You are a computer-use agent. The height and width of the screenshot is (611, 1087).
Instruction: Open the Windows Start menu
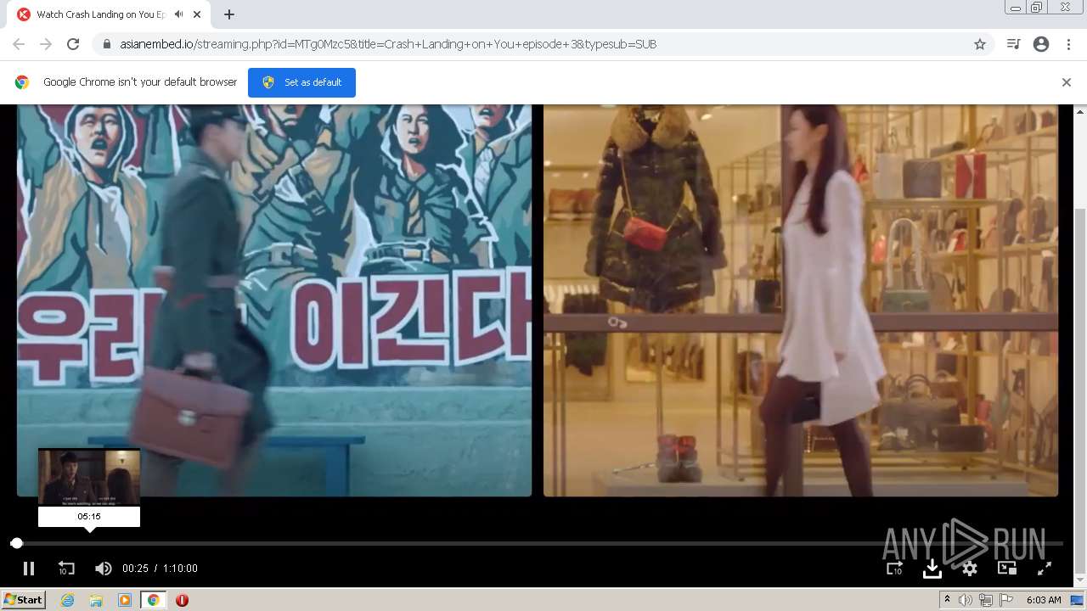coord(24,600)
